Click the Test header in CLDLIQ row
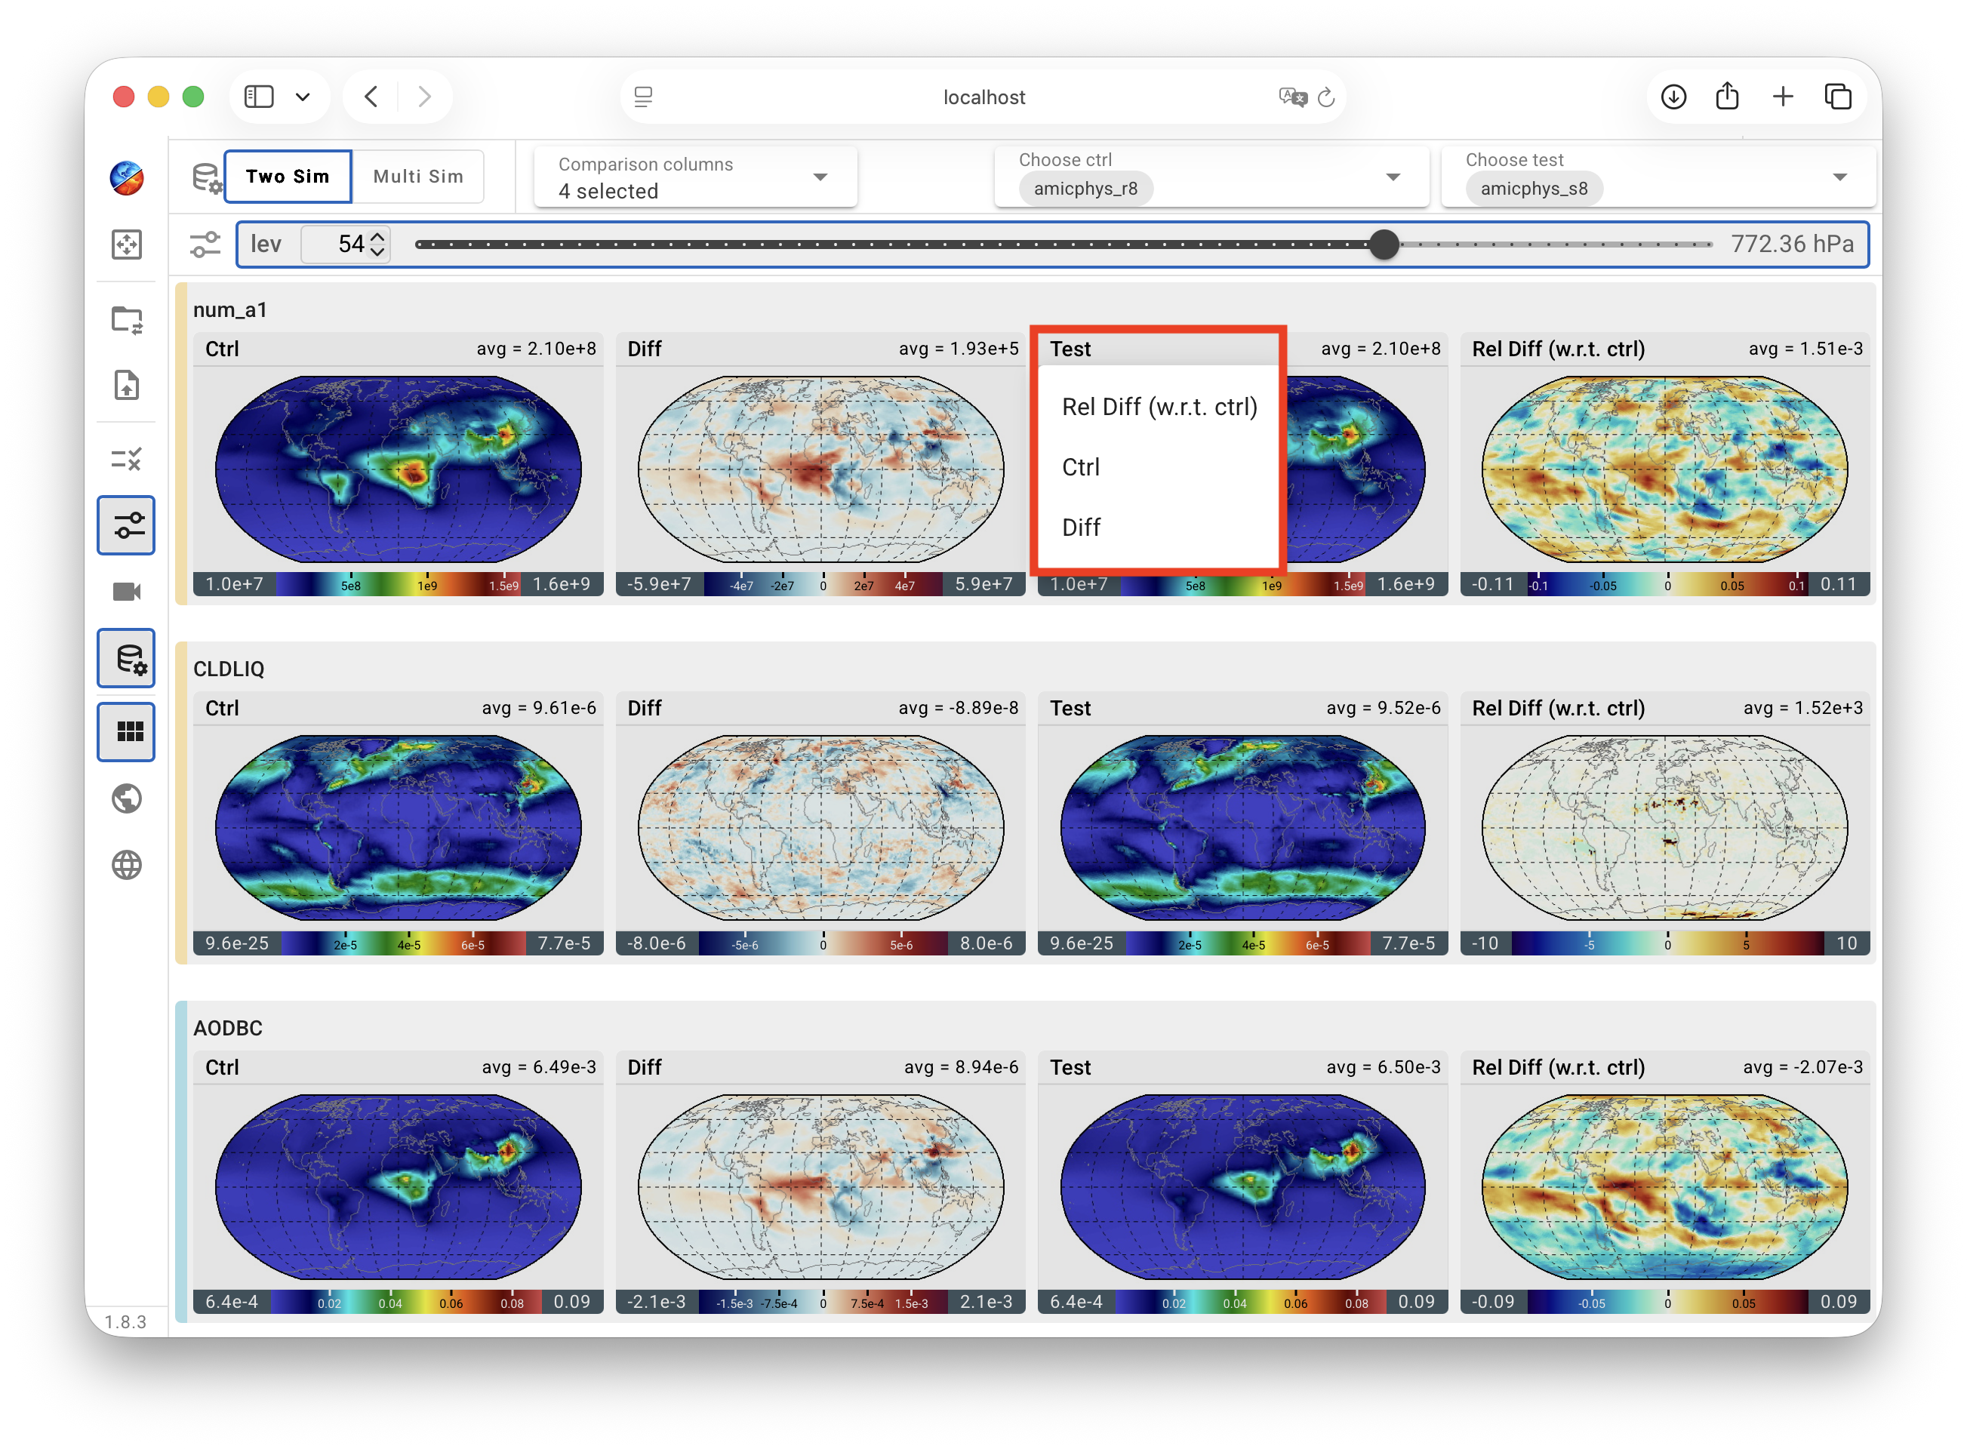Screen dimensions: 1967x1449 pyautogui.click(x=1070, y=709)
